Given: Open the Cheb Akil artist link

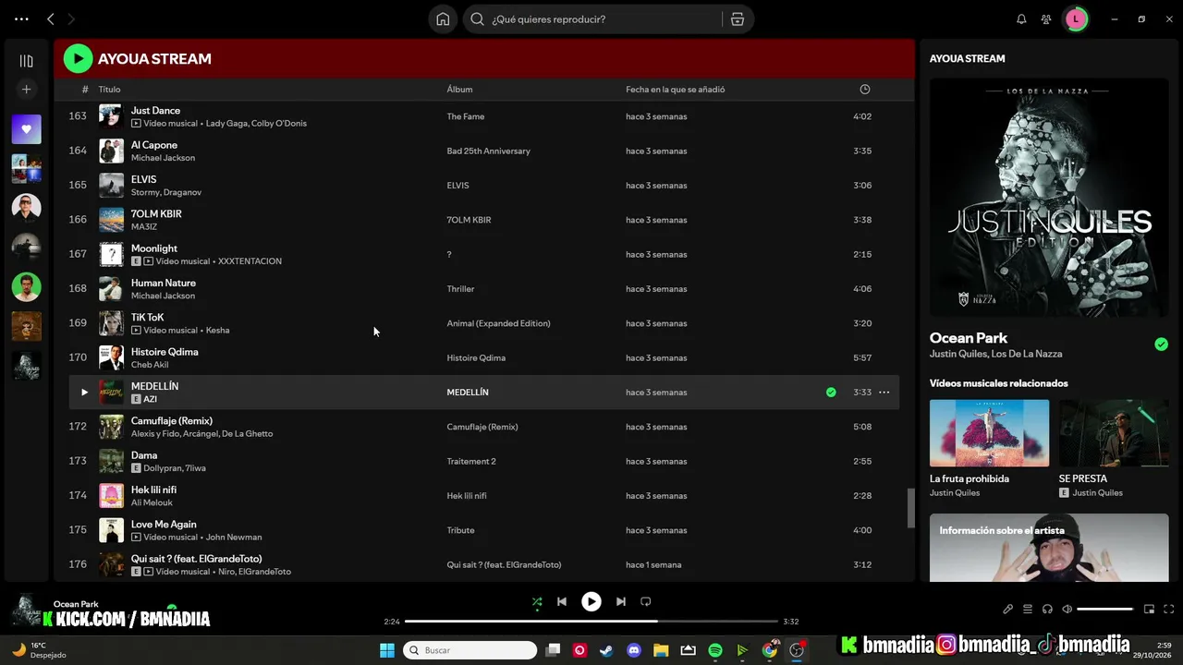Looking at the screenshot, I should click(150, 365).
